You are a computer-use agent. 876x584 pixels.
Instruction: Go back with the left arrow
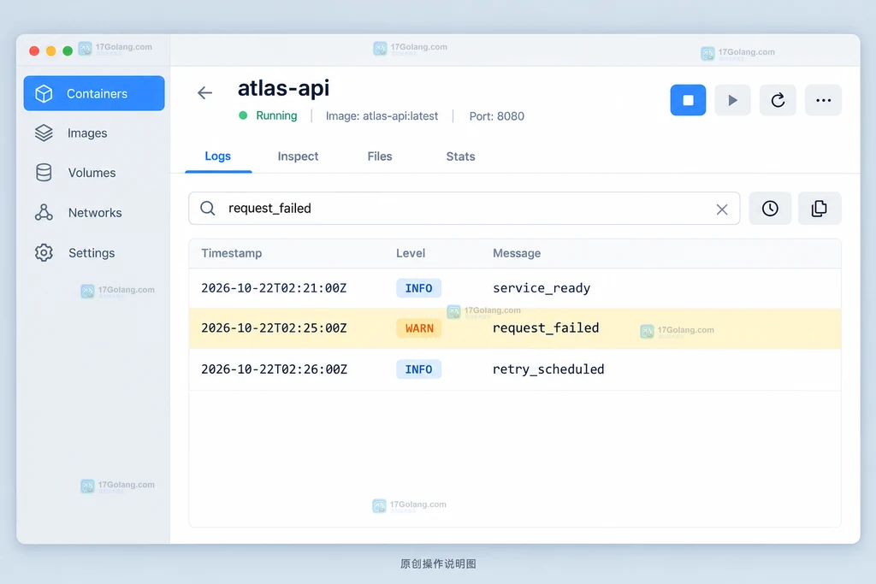(205, 92)
